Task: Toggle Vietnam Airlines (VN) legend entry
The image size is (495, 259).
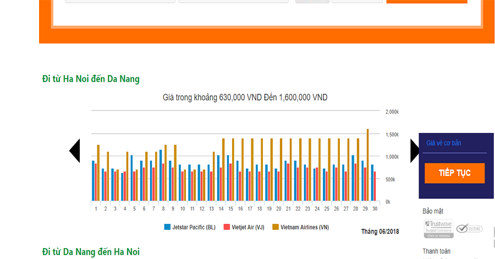Action: (x=300, y=227)
